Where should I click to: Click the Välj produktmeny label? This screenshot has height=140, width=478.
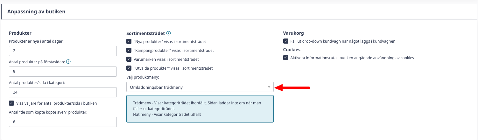[143, 77]
